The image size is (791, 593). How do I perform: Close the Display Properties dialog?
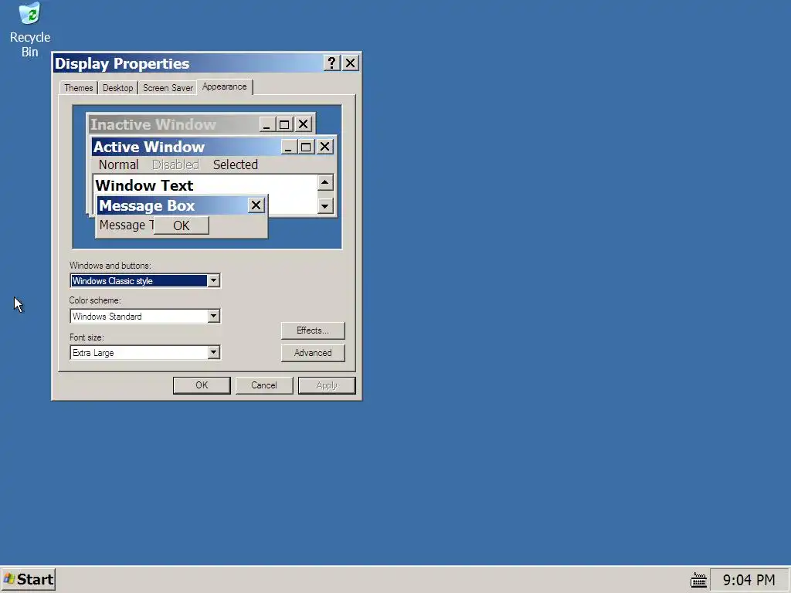[350, 63]
